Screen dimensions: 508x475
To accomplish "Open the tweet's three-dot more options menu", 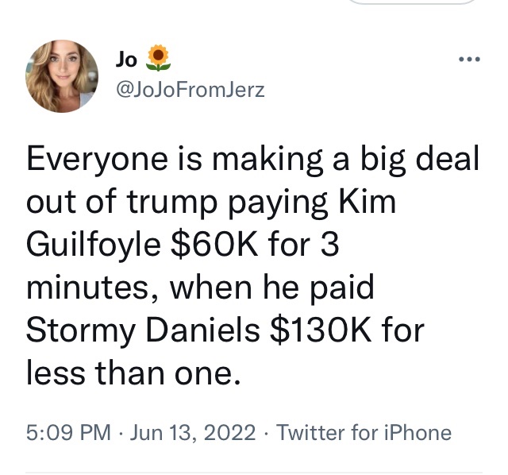I will point(471,60).
